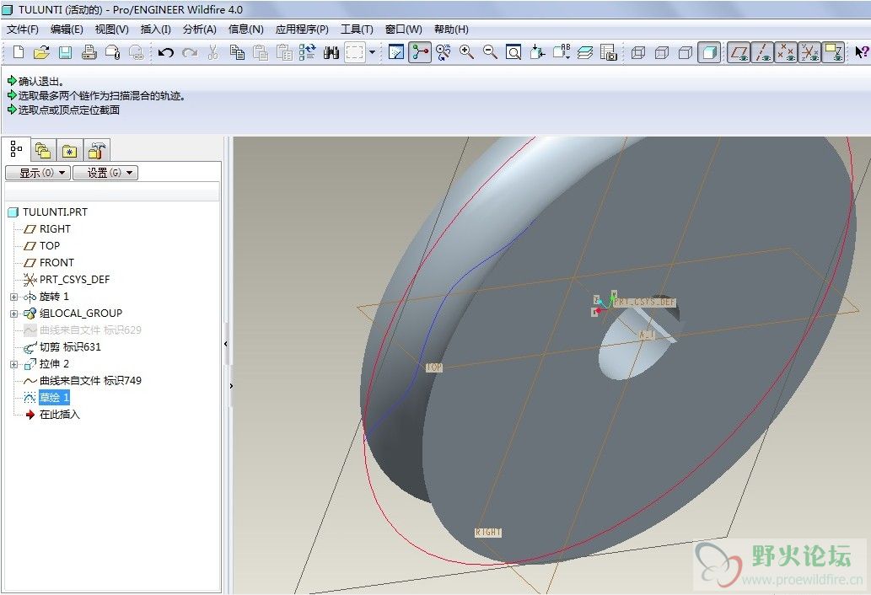The height and width of the screenshot is (595, 871).
Task: Toggle annotation element display
Action: (x=833, y=52)
